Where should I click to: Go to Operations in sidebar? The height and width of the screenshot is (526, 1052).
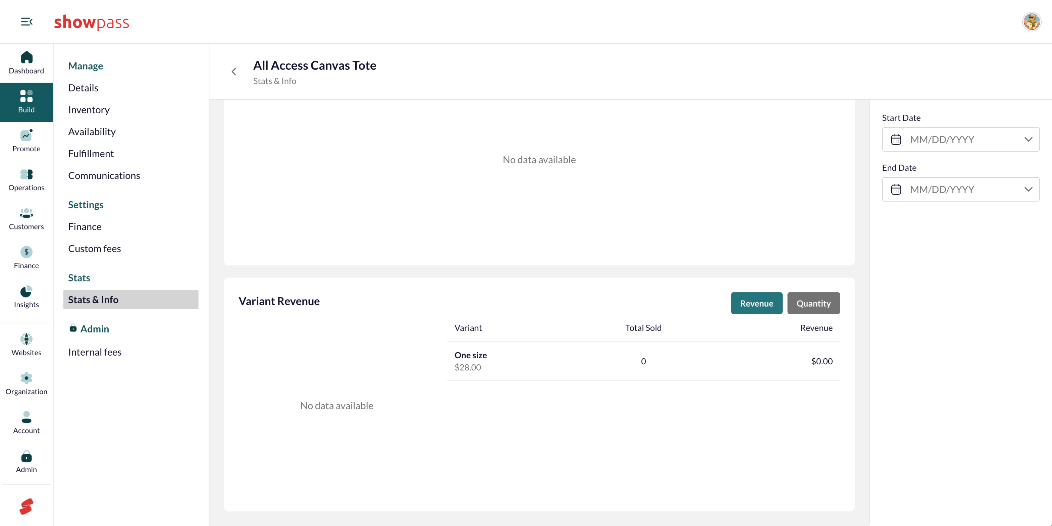(26, 180)
